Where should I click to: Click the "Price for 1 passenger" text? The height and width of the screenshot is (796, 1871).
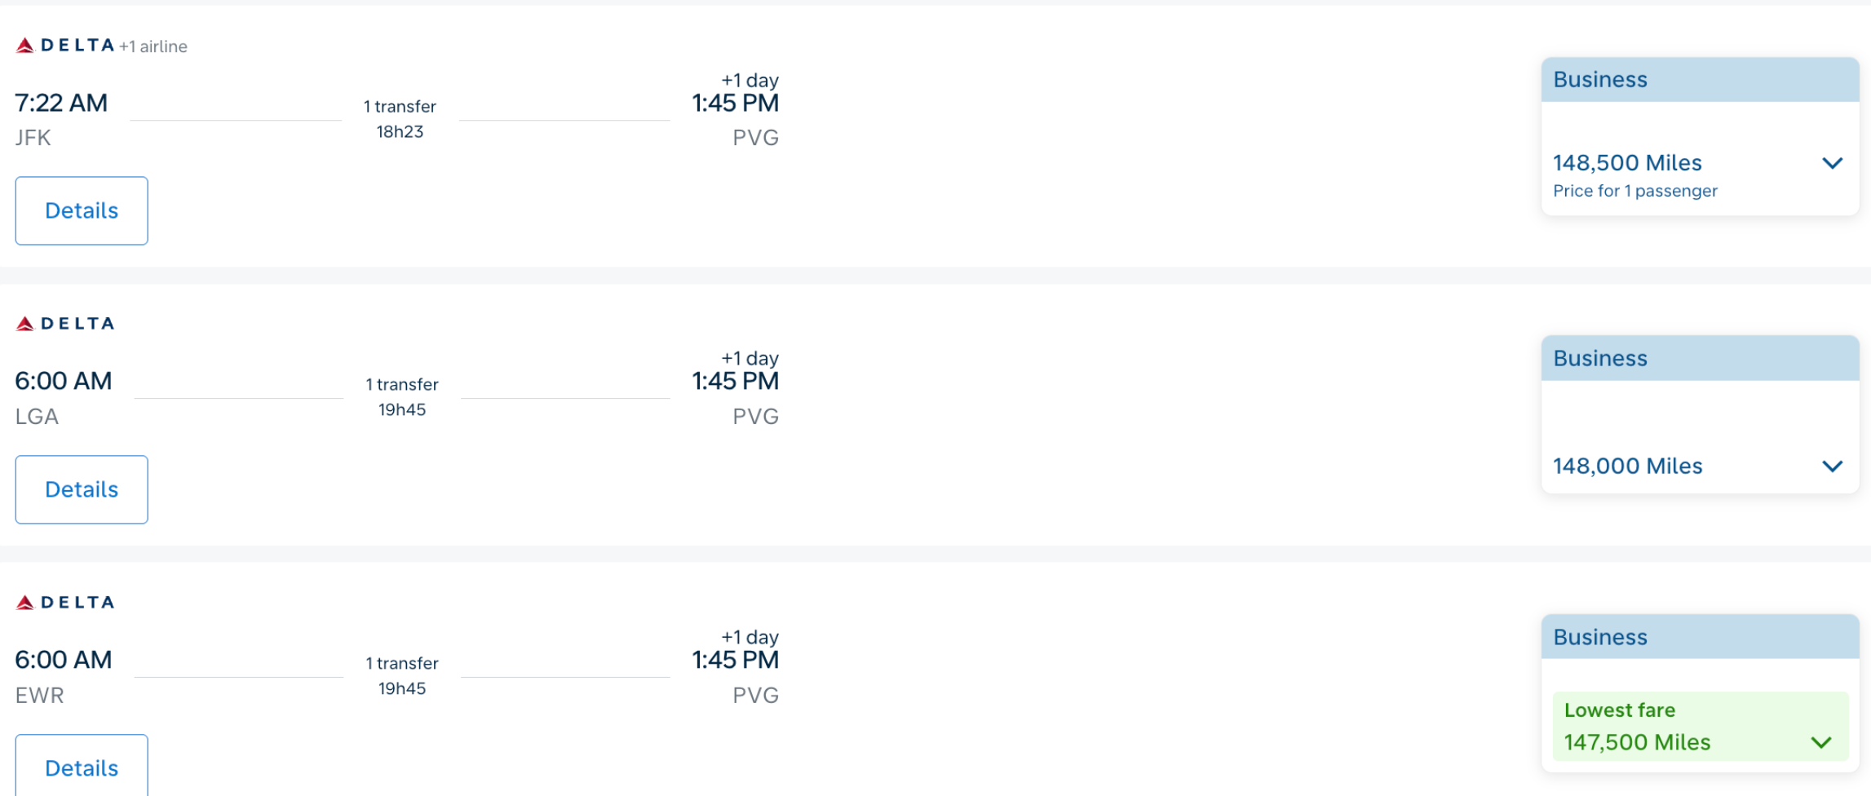point(1635,191)
